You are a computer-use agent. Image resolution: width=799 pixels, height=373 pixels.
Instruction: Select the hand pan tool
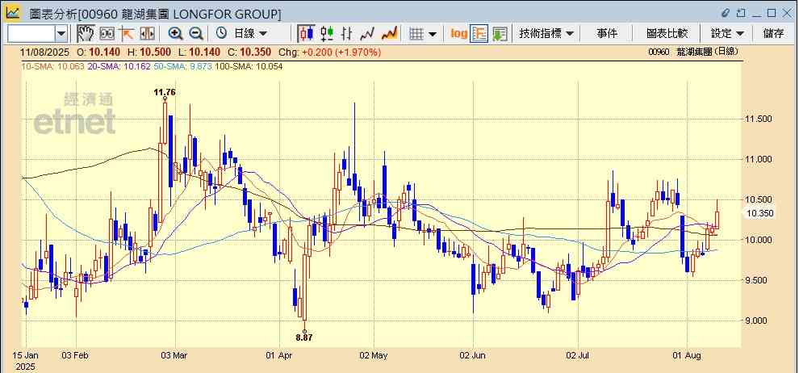point(86,34)
